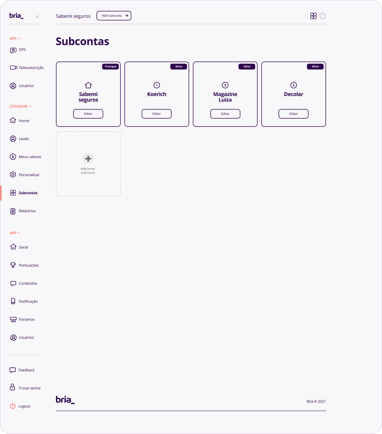Edit the Koerich subconta
Screen dimensions: 382x434
point(157,114)
